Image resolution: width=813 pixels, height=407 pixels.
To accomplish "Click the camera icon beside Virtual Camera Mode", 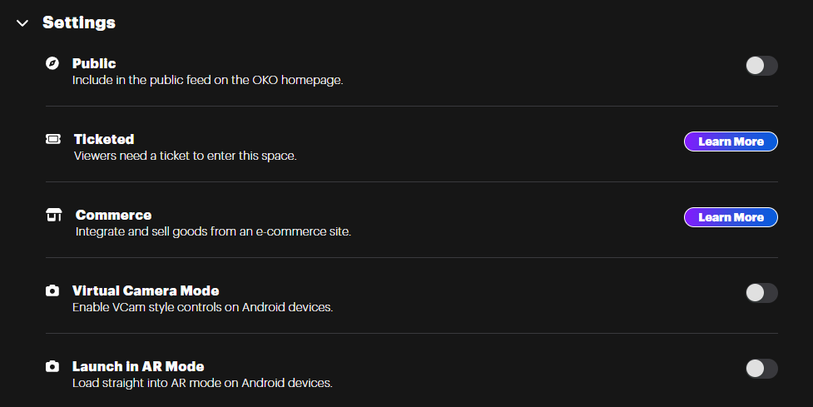I will (52, 291).
